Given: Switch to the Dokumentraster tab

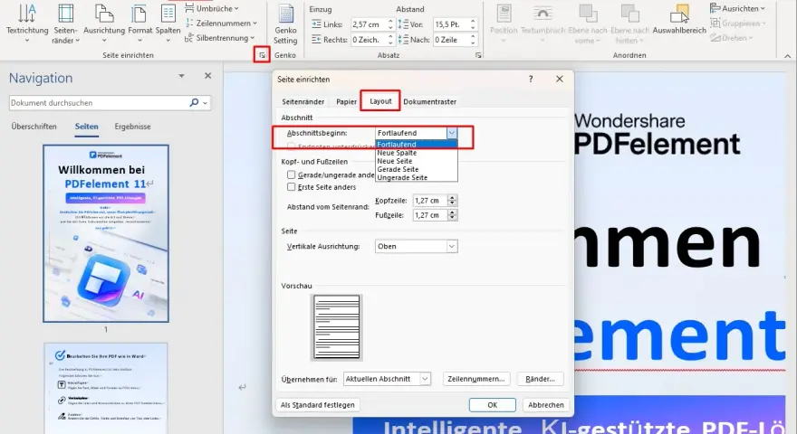Looking at the screenshot, I should tap(429, 101).
